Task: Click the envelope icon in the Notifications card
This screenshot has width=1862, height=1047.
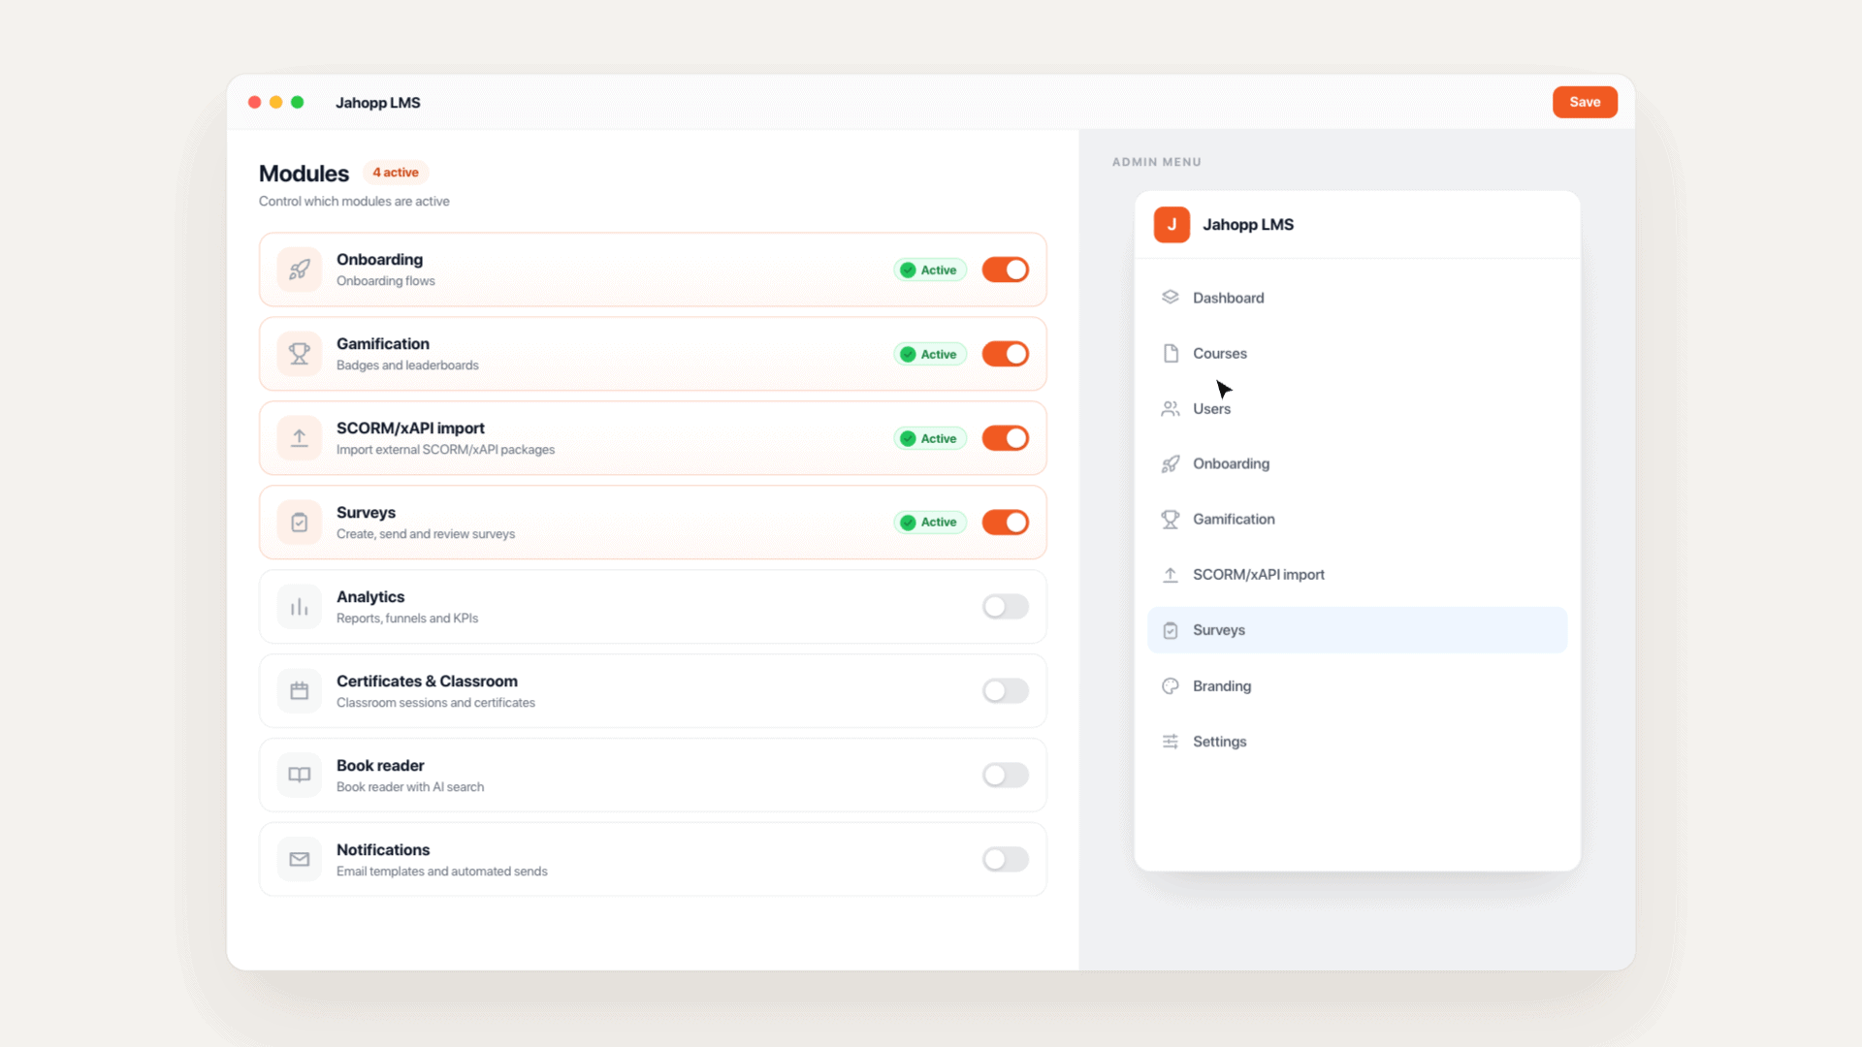Action: (x=300, y=859)
